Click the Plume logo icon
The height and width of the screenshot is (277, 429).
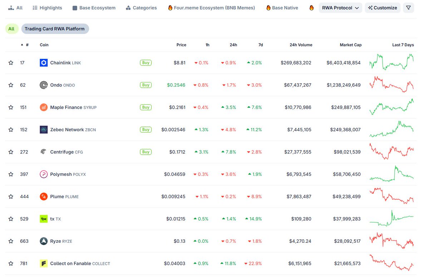44,196
